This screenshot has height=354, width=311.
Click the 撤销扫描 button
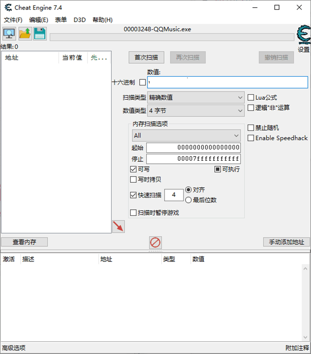pos(276,57)
